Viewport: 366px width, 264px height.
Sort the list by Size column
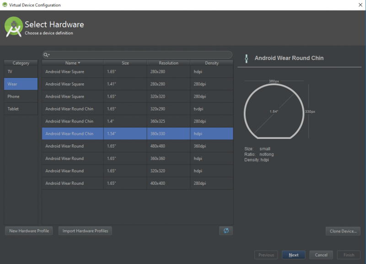(x=125, y=63)
